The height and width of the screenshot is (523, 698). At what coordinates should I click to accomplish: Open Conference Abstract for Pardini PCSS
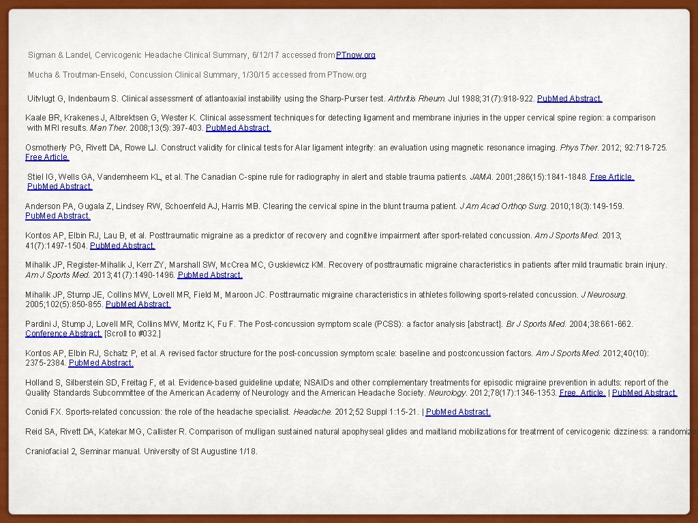pyautogui.click(x=63, y=334)
